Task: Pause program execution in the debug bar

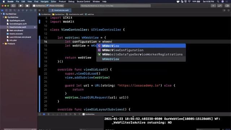Action: coord(48,114)
